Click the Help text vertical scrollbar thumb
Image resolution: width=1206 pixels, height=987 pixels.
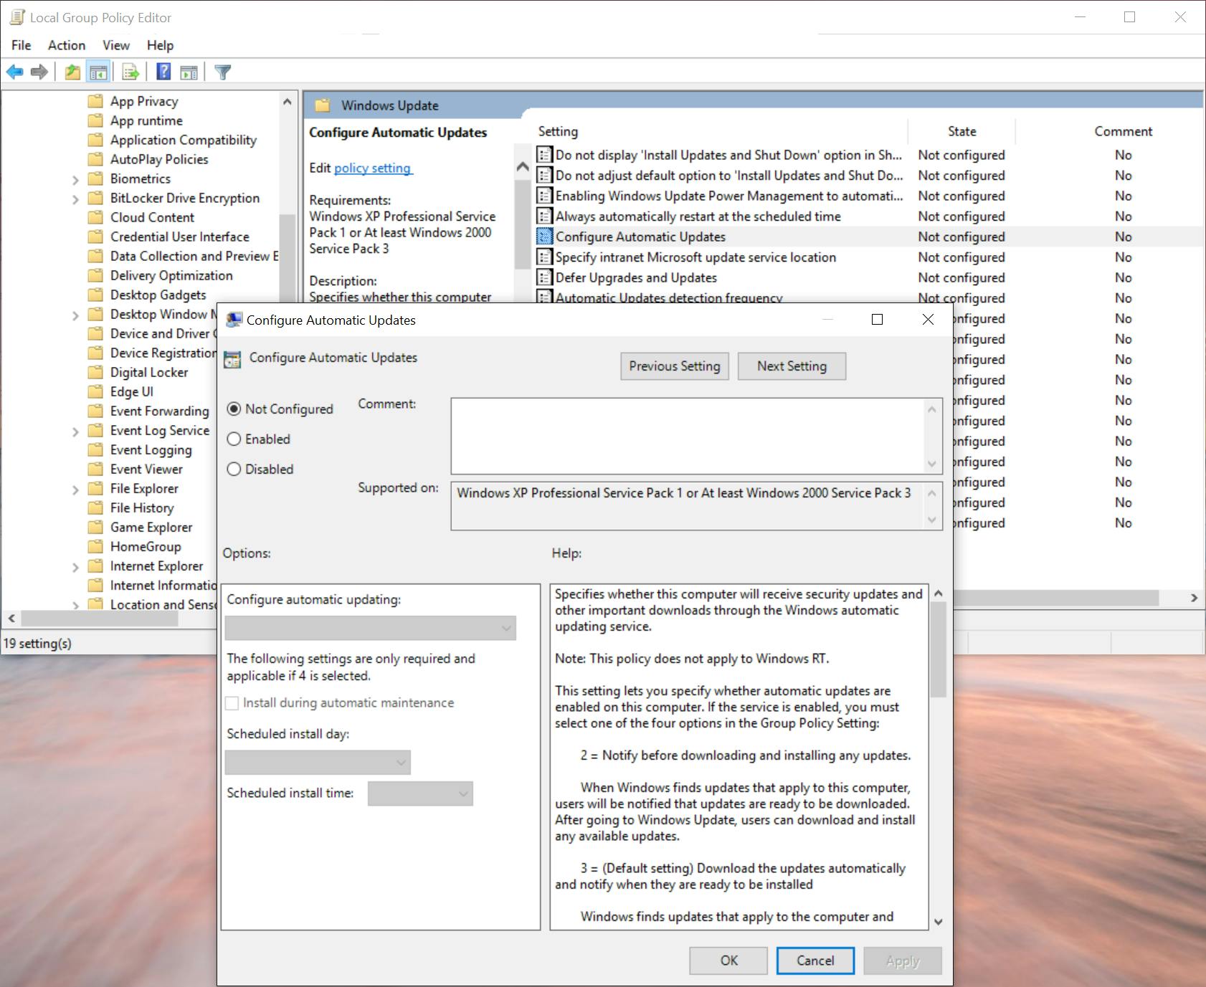tap(938, 649)
